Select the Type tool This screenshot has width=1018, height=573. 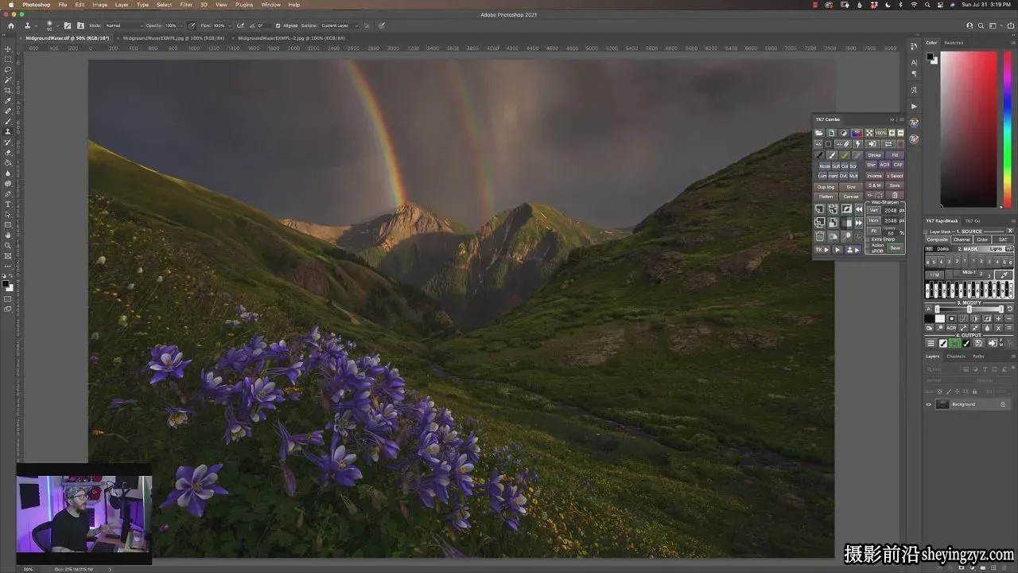click(8, 204)
